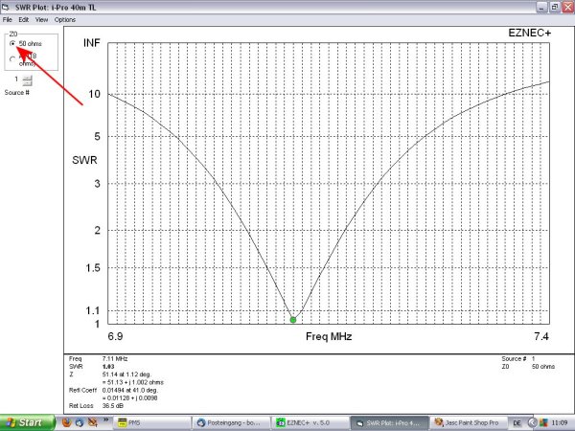Open the Edit menu
The height and width of the screenshot is (431, 575).
coord(23,20)
